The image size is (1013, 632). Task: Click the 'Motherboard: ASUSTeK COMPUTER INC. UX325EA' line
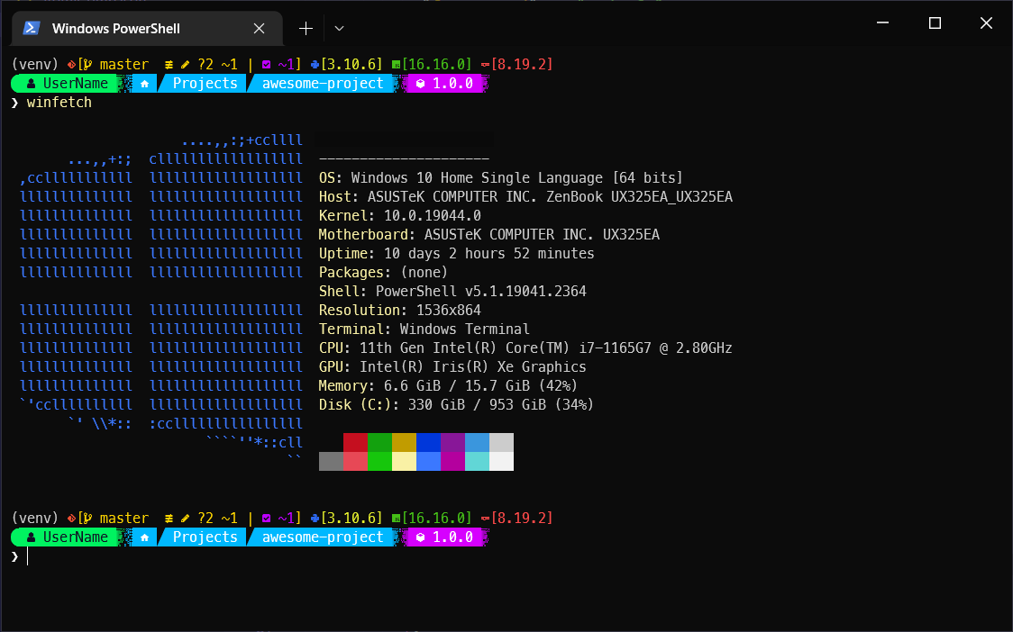[x=489, y=234]
